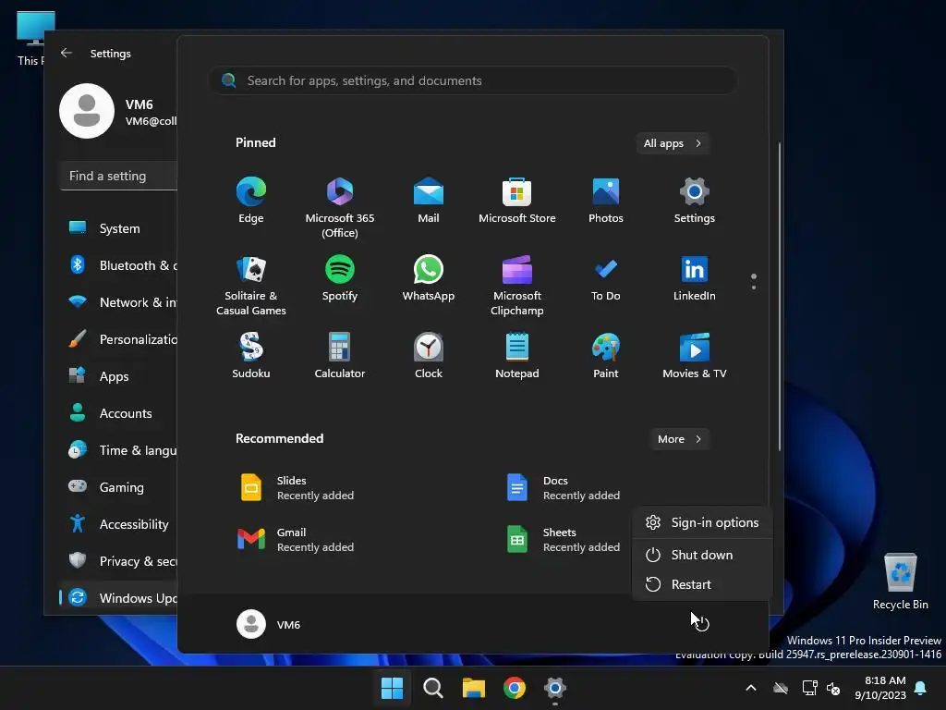The width and height of the screenshot is (946, 710).
Task: Click the Find a setting field in Settings
Action: tap(119, 176)
